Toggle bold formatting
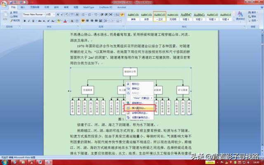This screenshot has height=165, width=264. [x=25, y=21]
